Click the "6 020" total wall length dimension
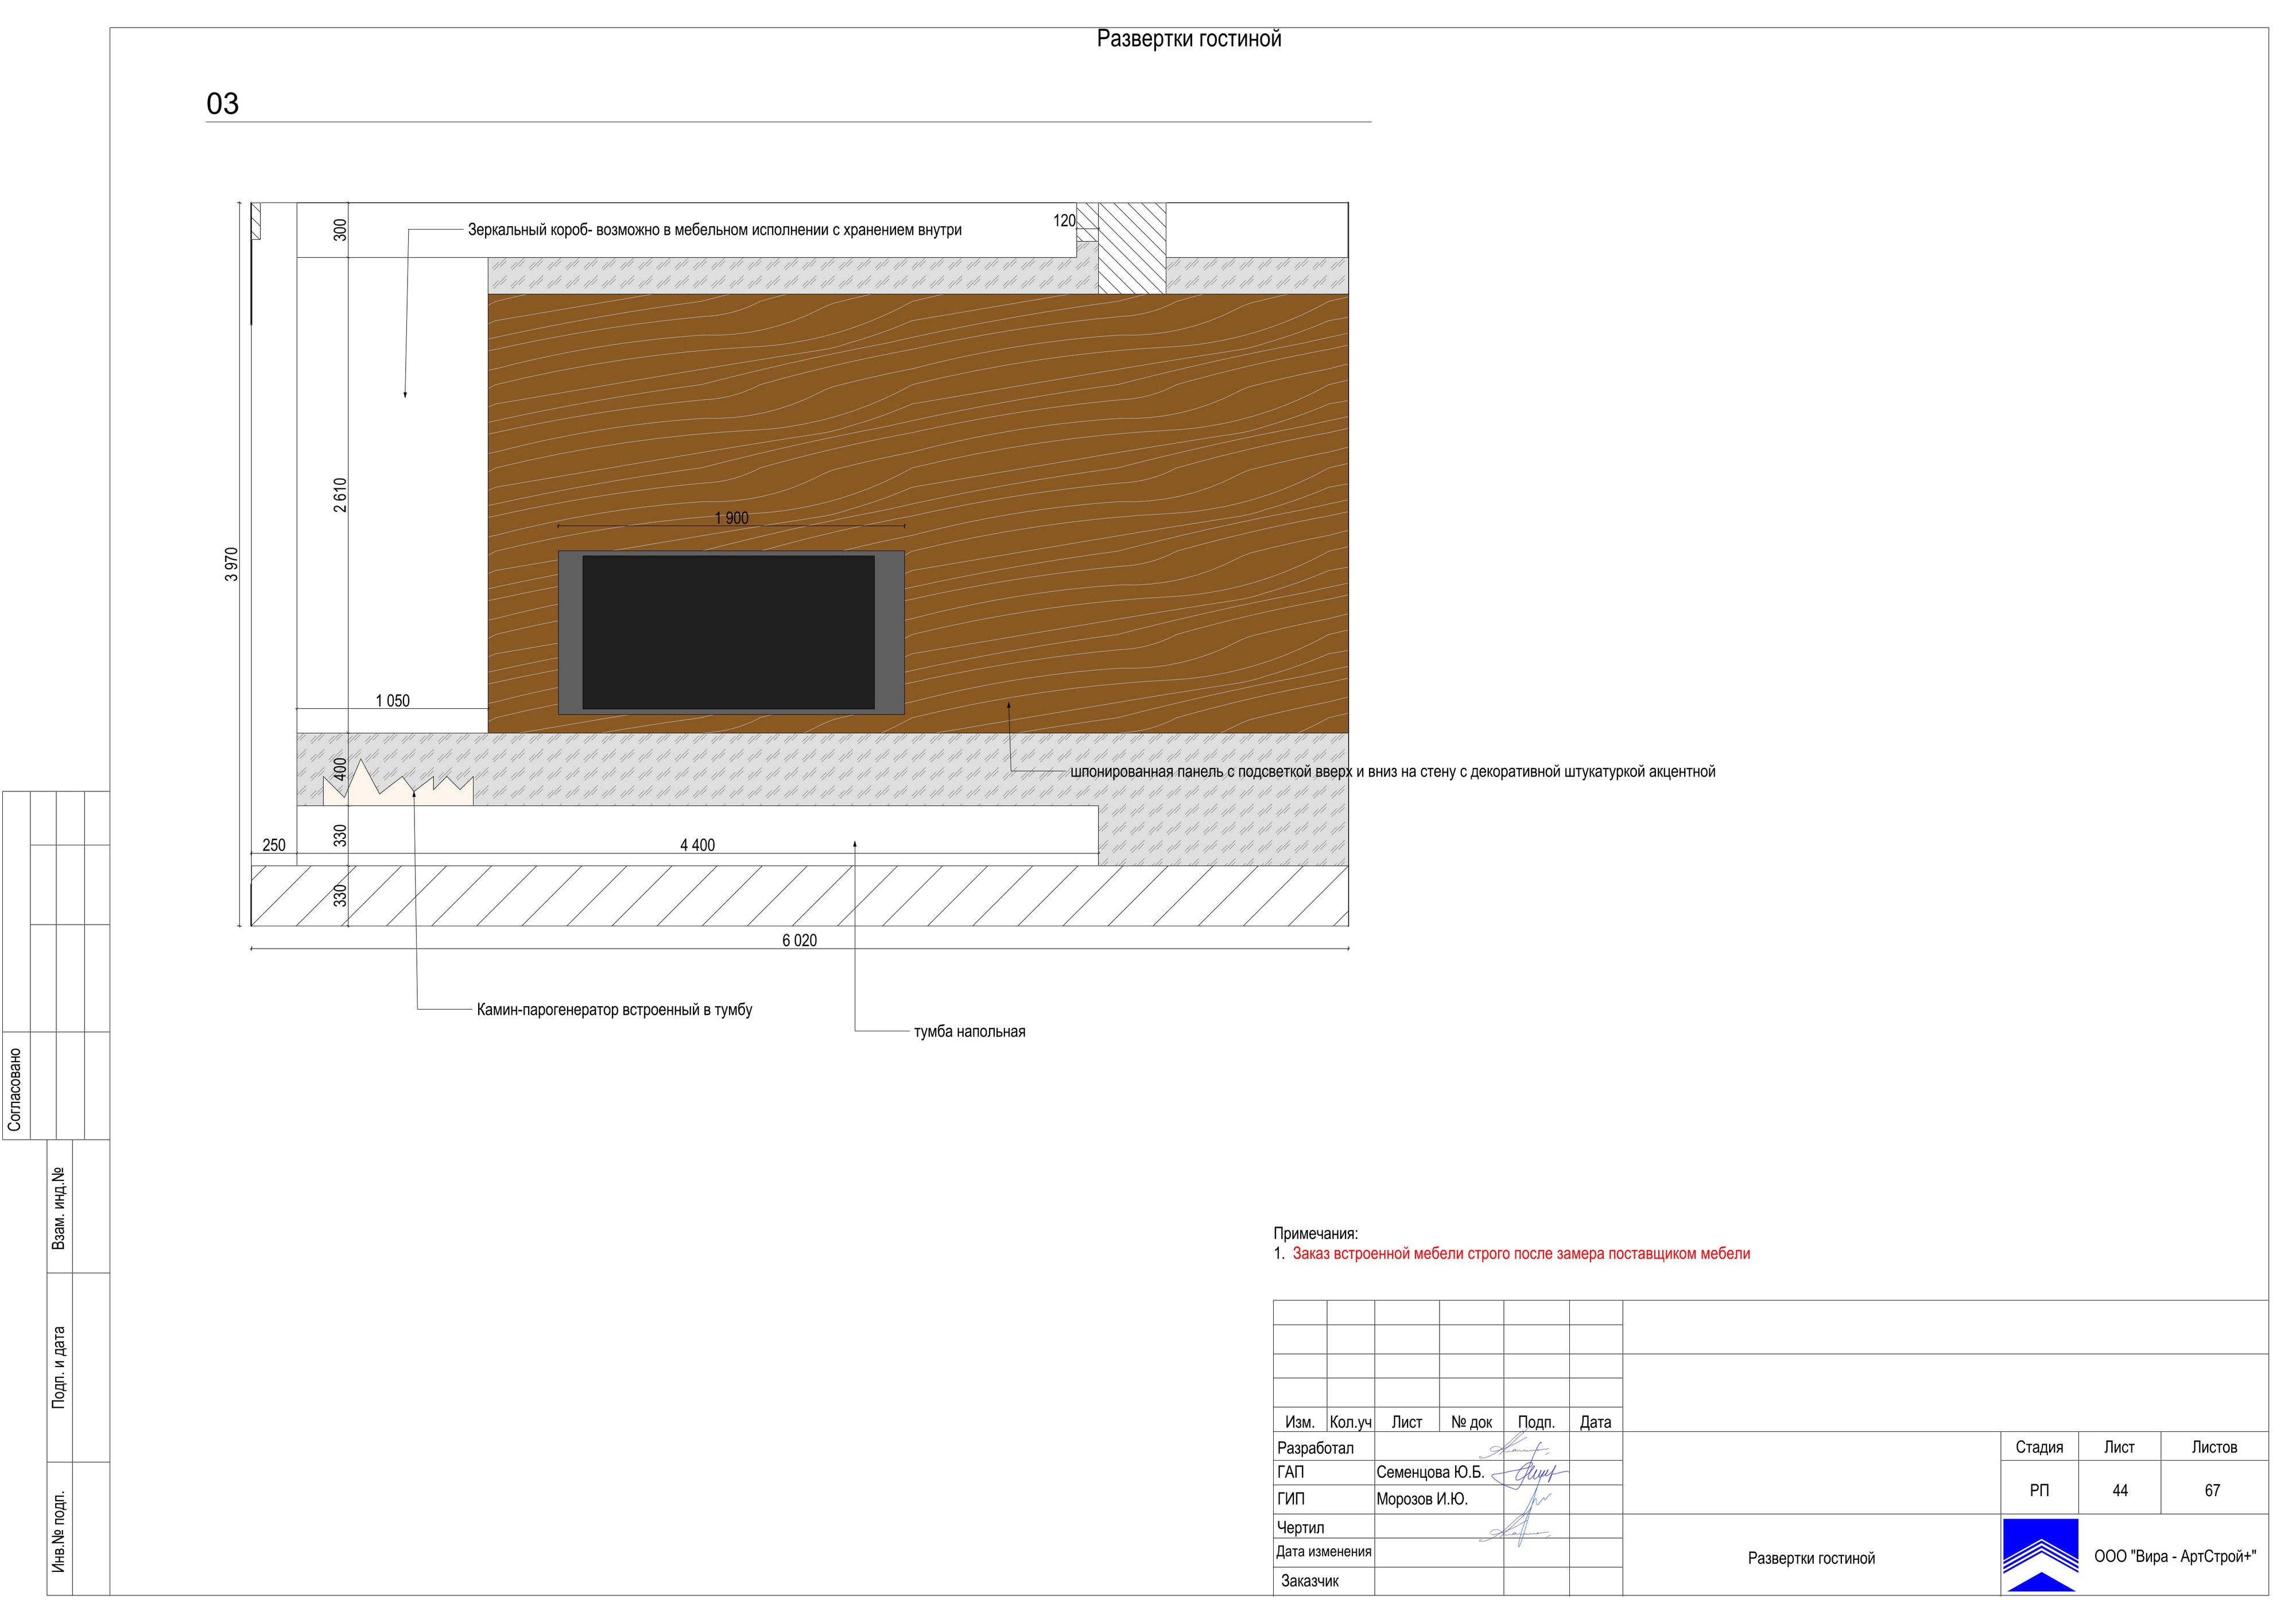The image size is (2296, 1623). (799, 940)
